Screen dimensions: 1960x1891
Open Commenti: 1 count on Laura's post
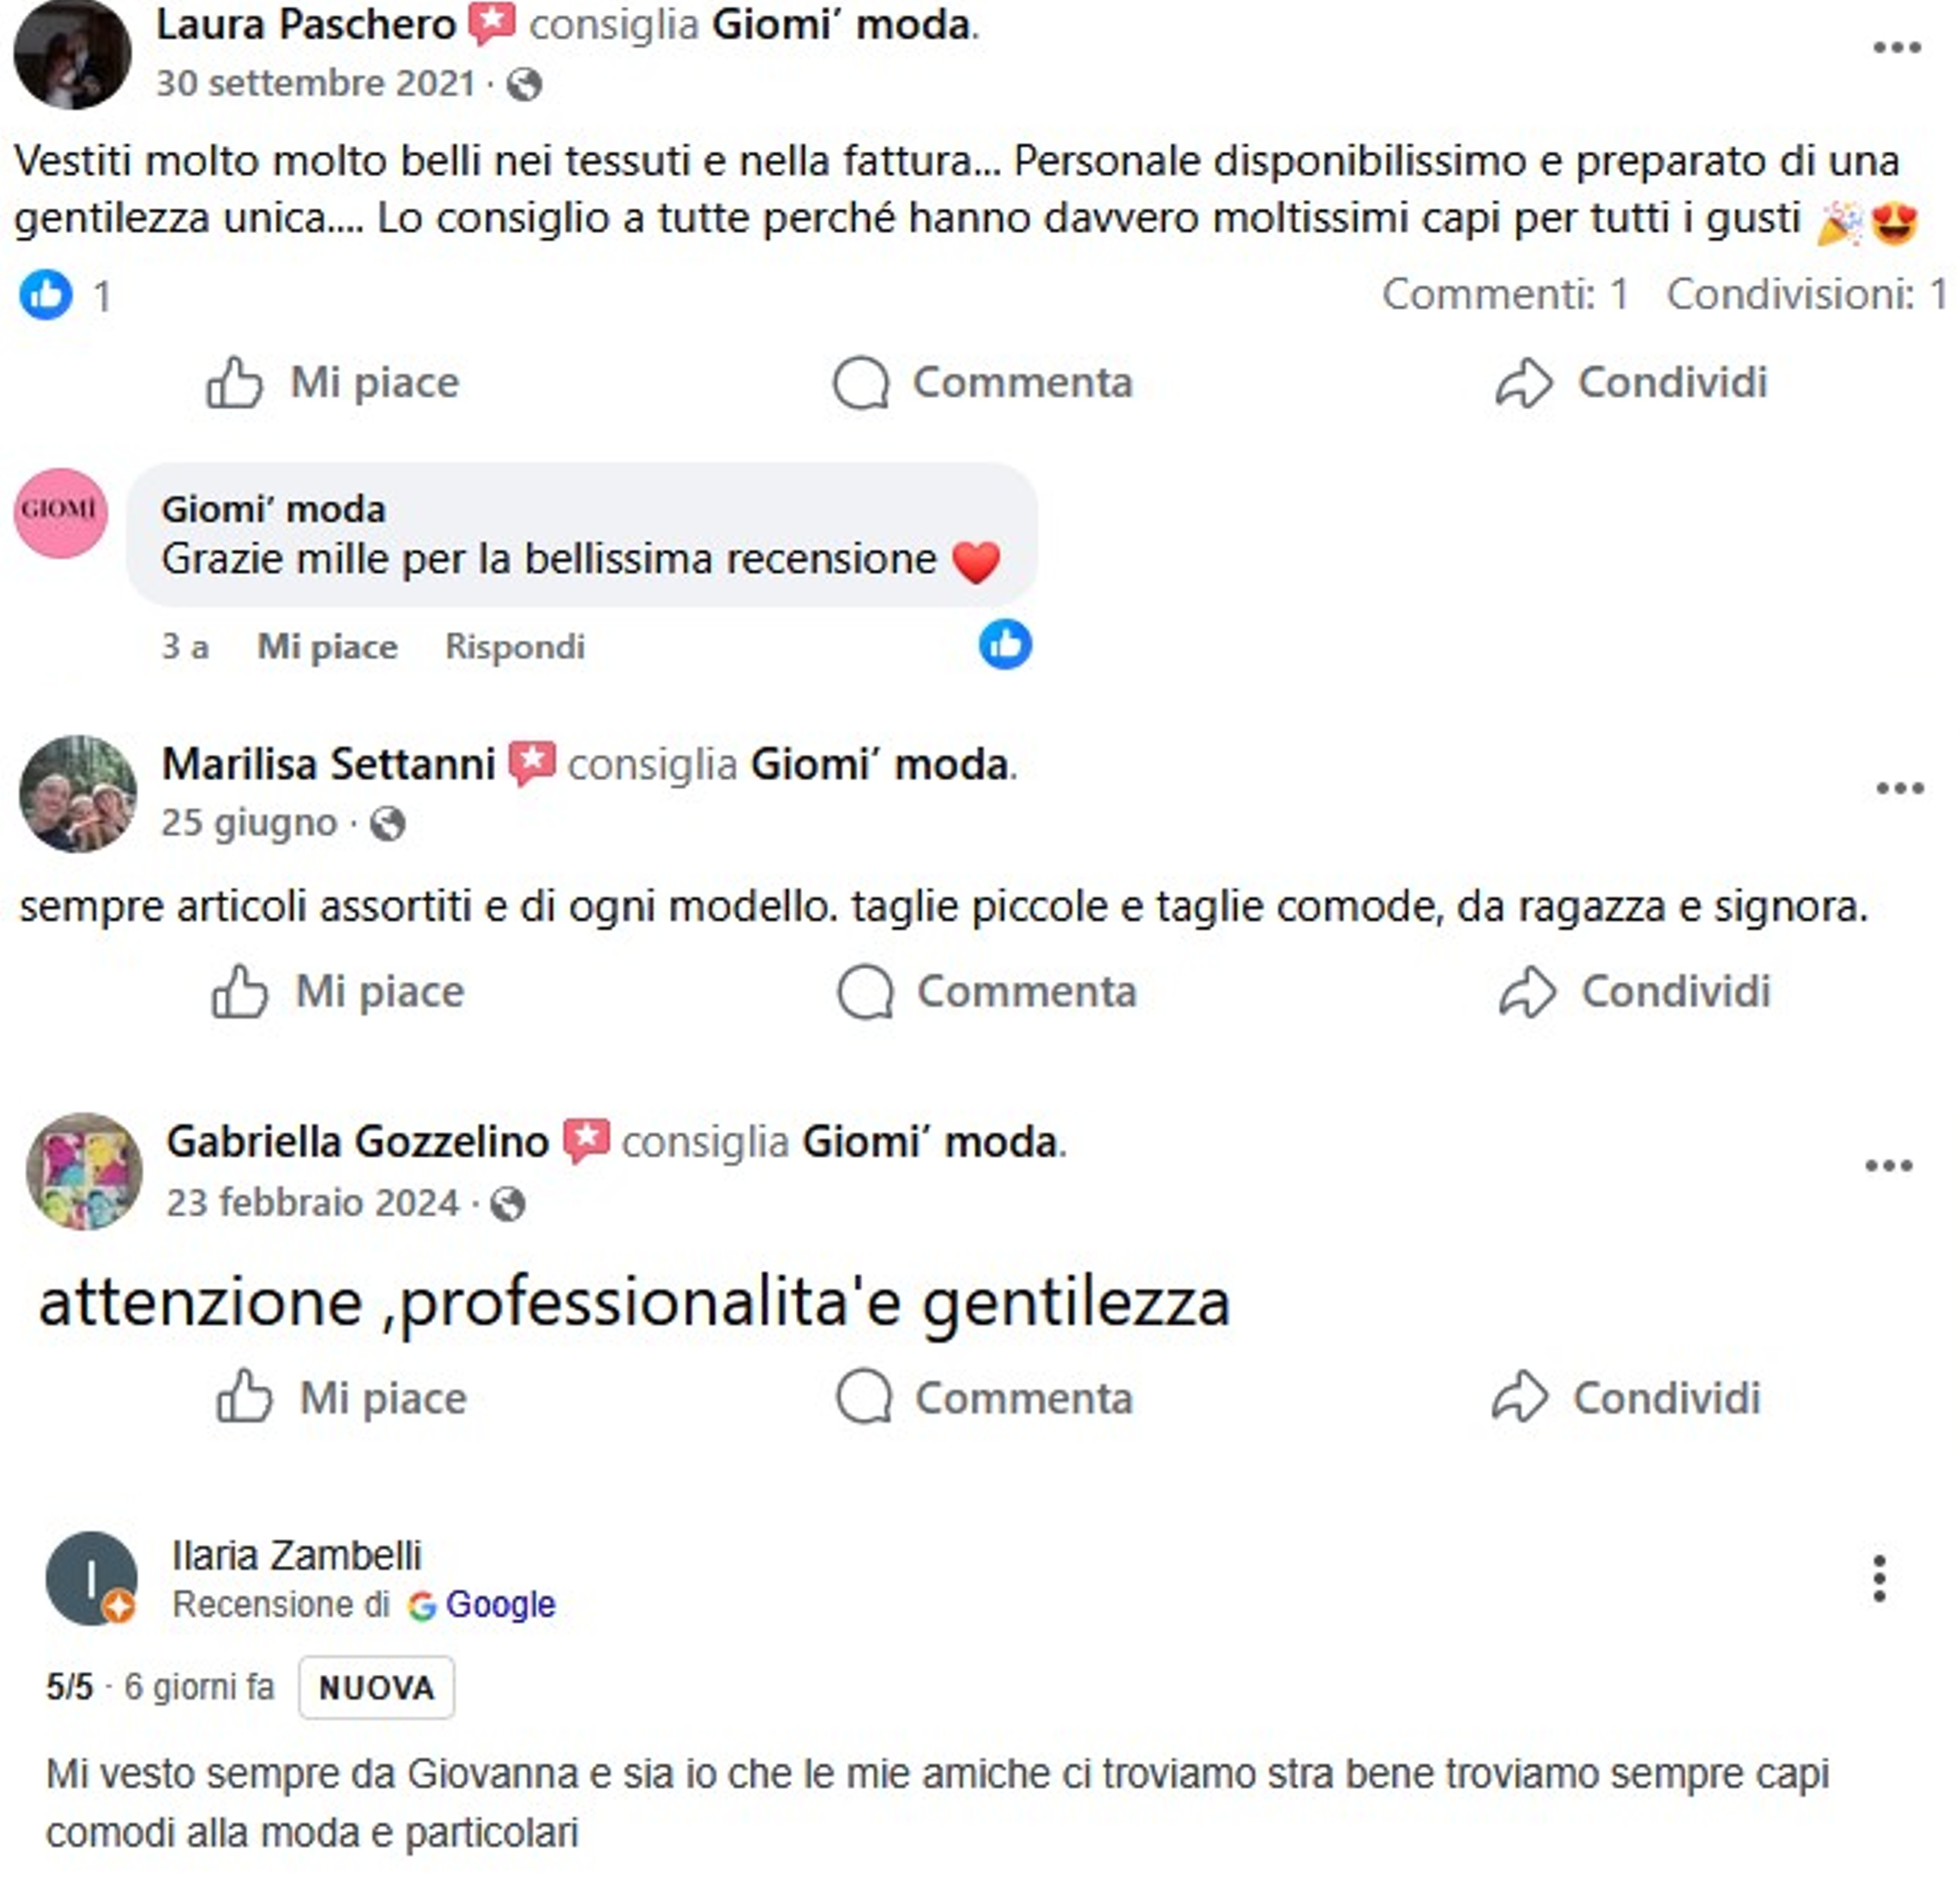tap(1505, 294)
